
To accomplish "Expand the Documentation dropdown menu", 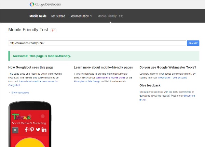I will [x=81, y=16].
